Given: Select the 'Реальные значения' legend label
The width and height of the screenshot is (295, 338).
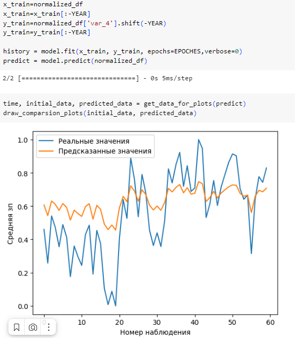Looking at the screenshot, I should (94, 141).
